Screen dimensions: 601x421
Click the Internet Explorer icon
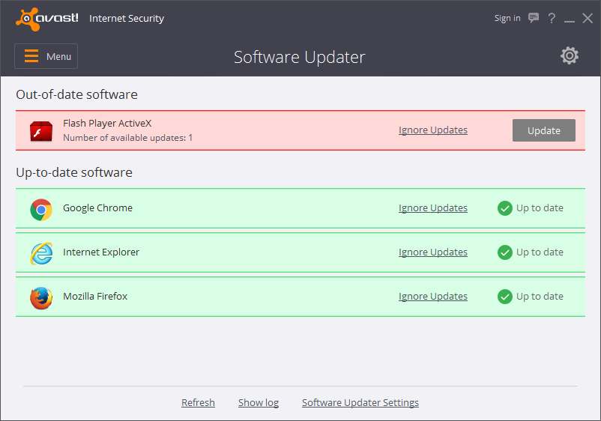click(41, 253)
